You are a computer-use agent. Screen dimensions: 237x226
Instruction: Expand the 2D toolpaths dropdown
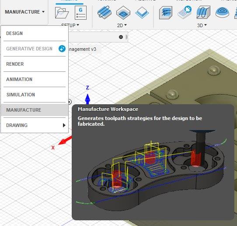tap(122, 25)
